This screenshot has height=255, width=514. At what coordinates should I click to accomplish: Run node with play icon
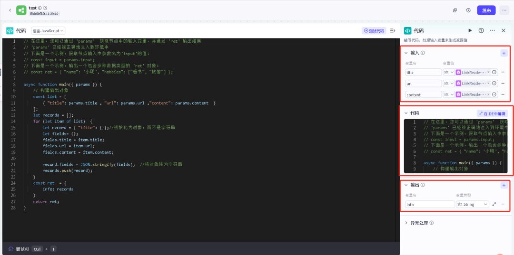[x=470, y=30]
